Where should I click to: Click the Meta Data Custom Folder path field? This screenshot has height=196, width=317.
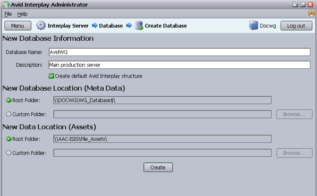point(162,114)
